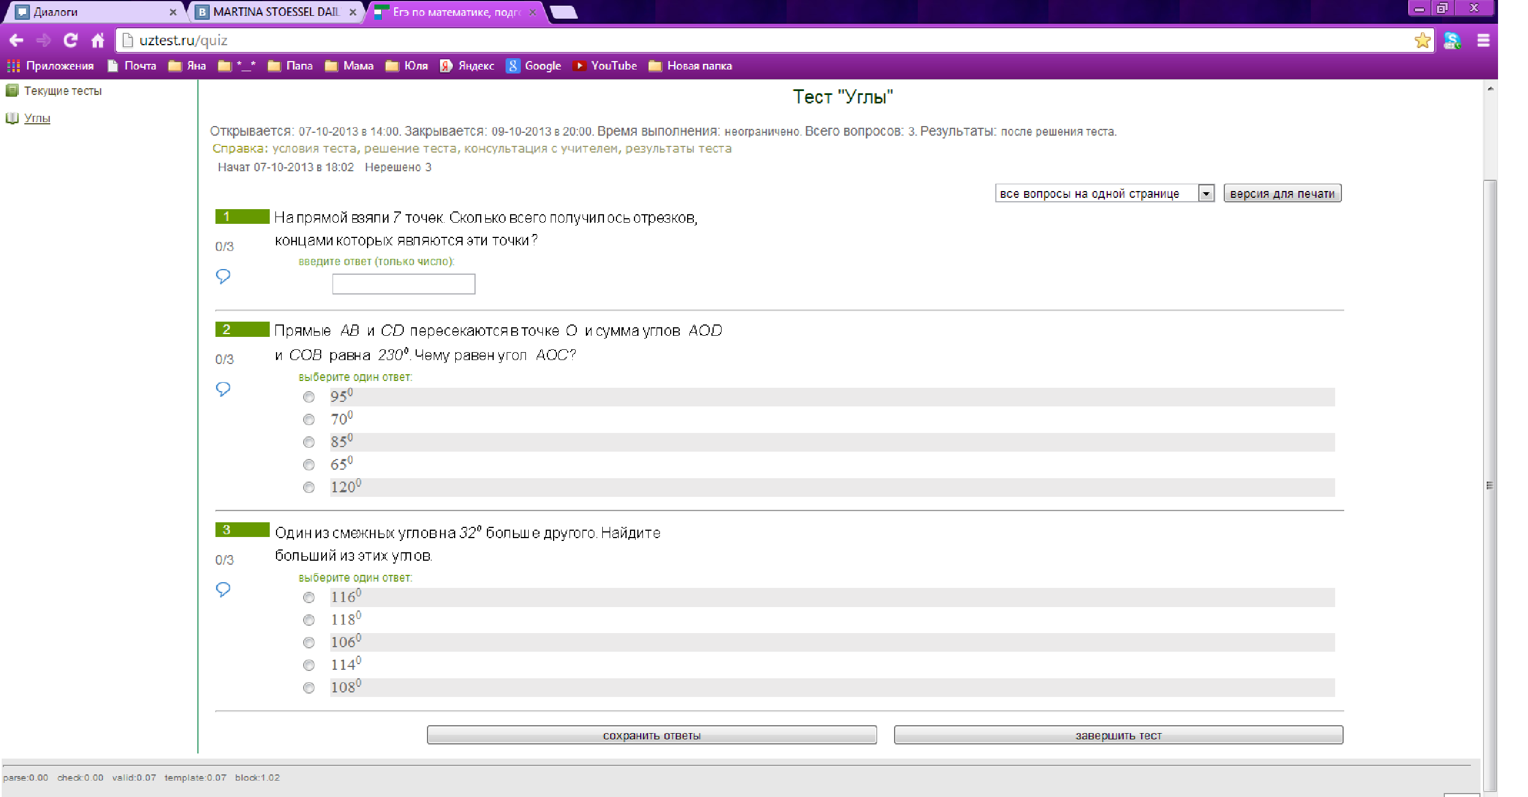Click comment bubble icon for question 3

(223, 589)
